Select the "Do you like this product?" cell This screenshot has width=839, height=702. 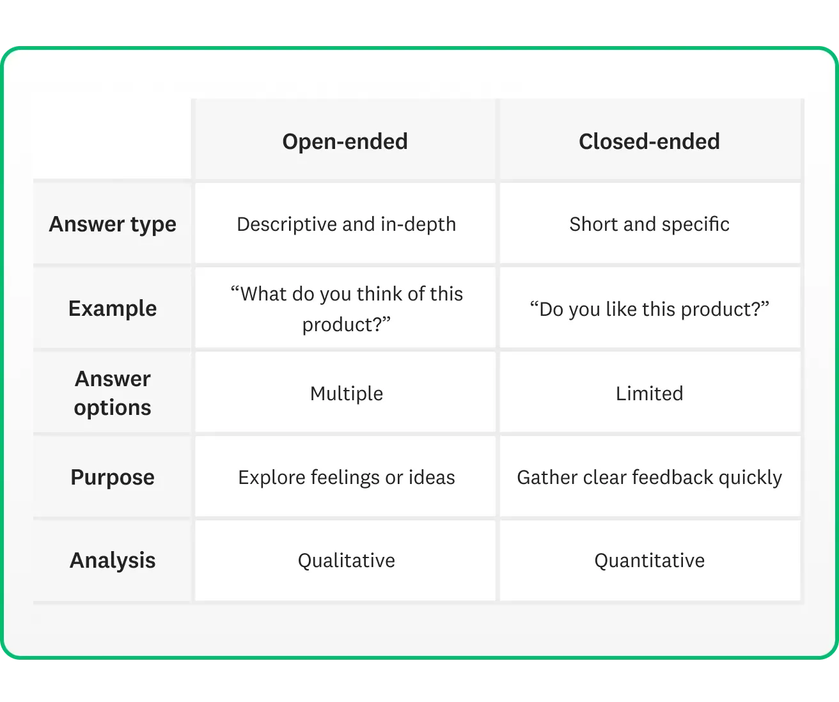[x=649, y=309]
